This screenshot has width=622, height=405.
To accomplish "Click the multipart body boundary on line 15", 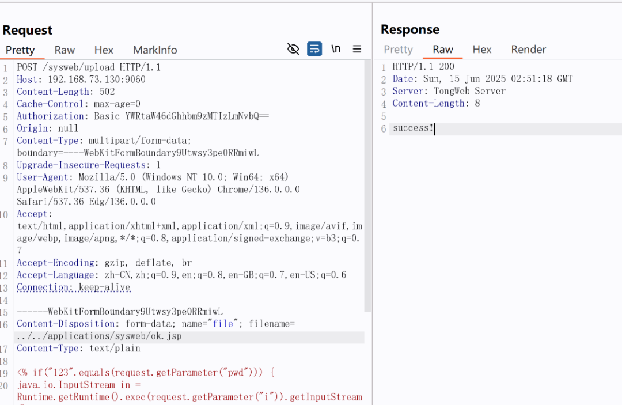I will click(120, 312).
